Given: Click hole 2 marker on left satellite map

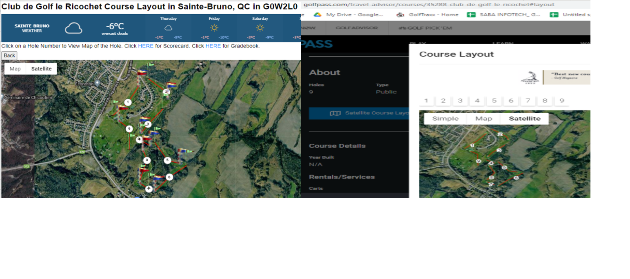Looking at the screenshot, I should tap(166, 92).
